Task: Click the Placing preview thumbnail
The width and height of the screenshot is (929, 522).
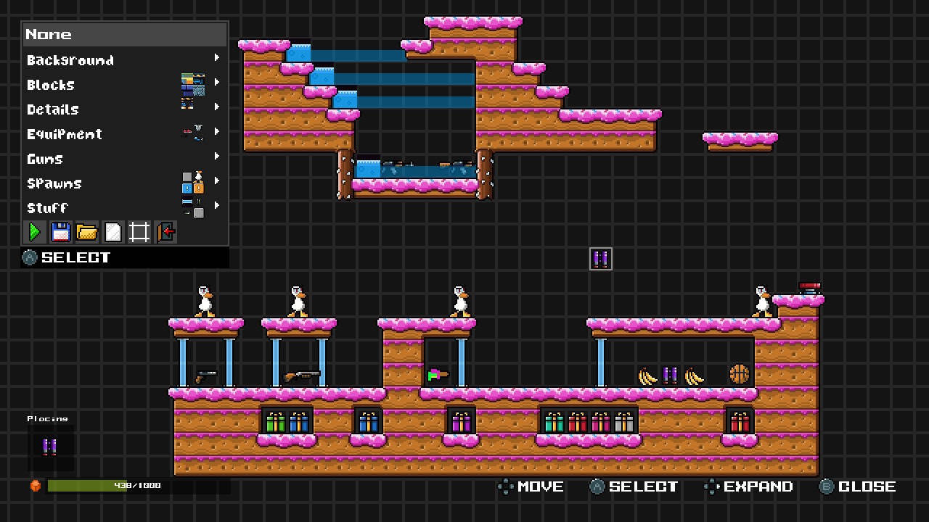Action: [50, 447]
